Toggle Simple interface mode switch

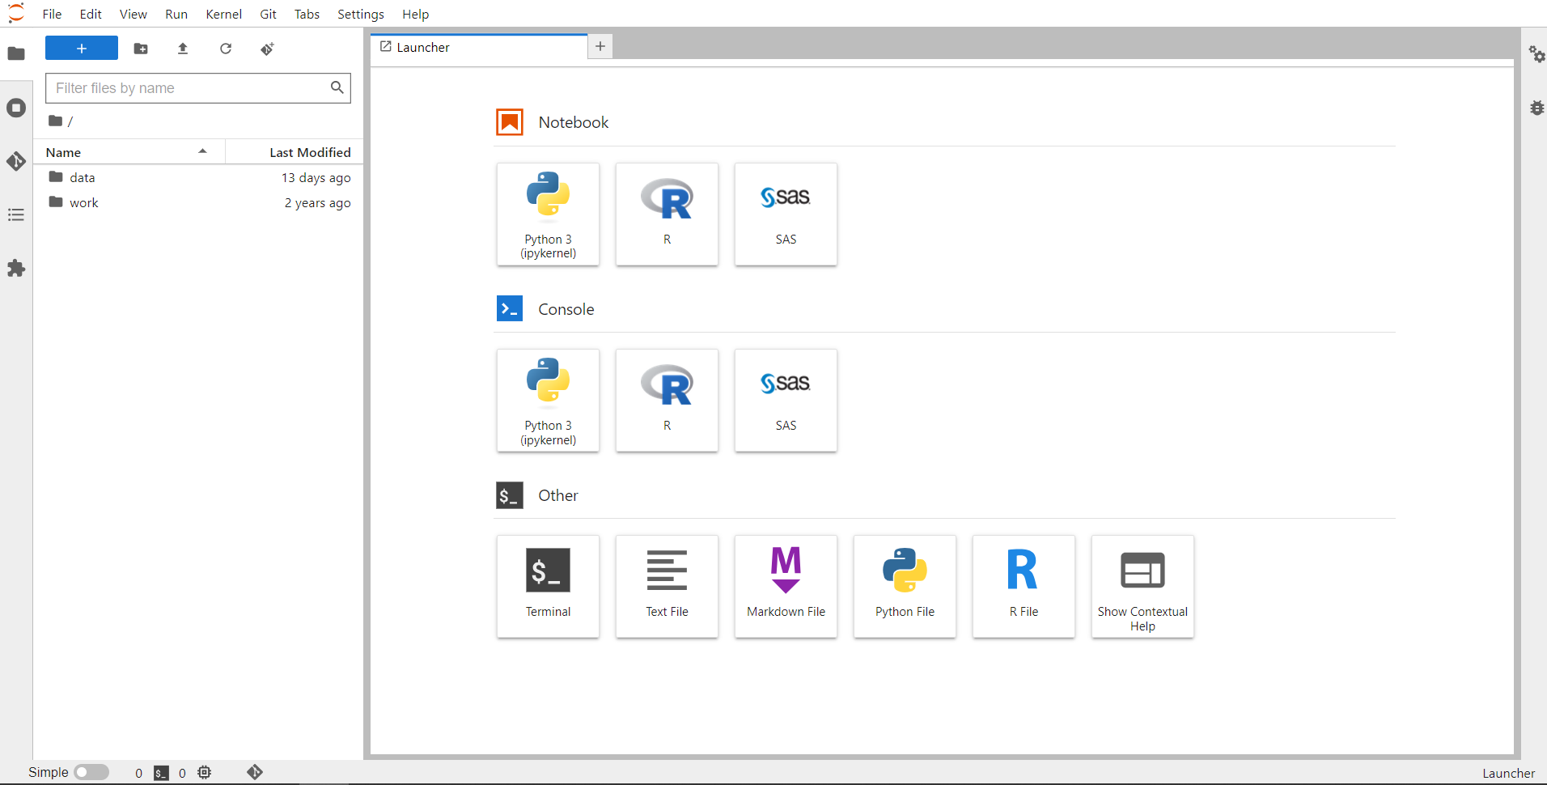[91, 772]
